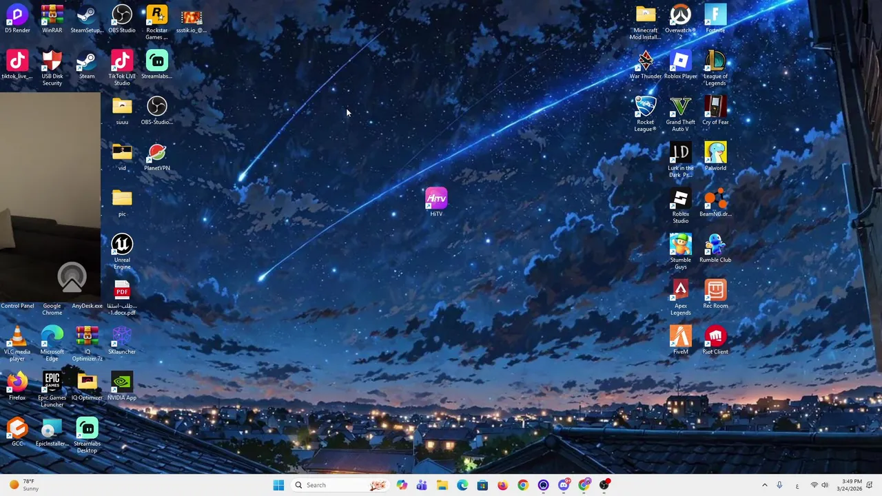Select the Stumble Guys icon
The width and height of the screenshot is (882, 496).
tap(680, 251)
